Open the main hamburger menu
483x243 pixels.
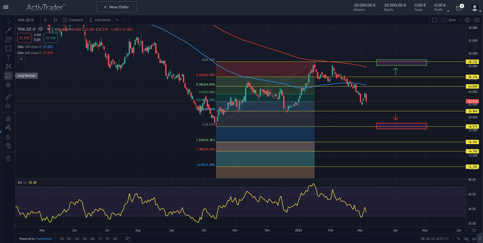(6, 7)
